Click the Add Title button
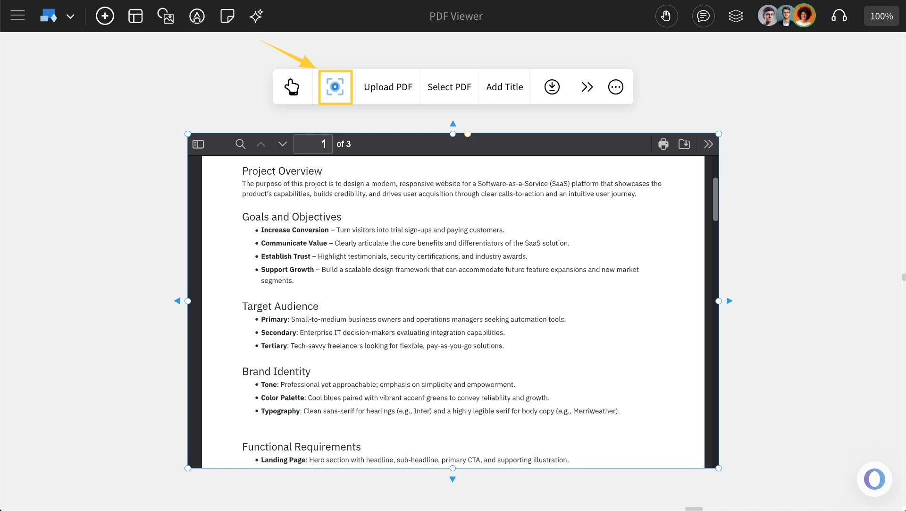 pos(504,87)
